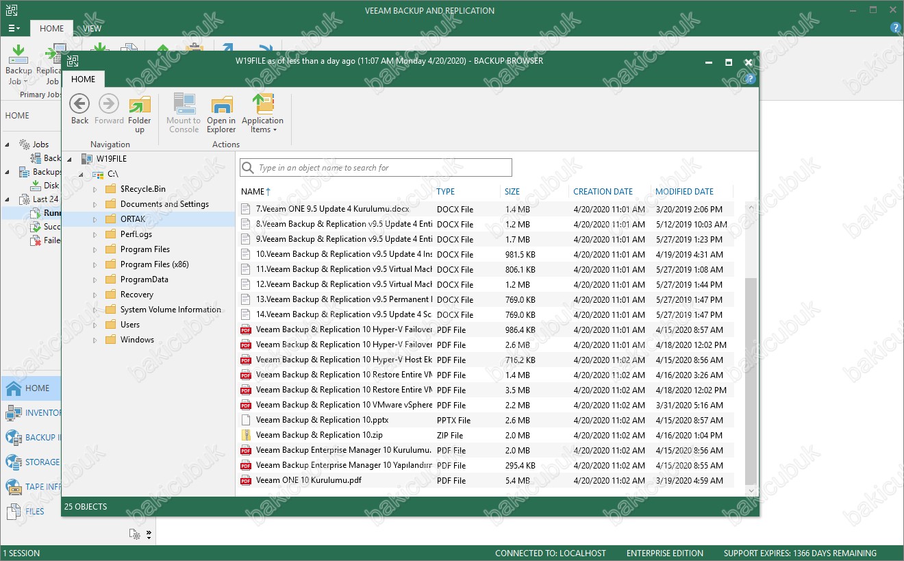904x561 pixels.
Task: Open the BACKUP INFRASTRUCTURE view icon
Action: coord(13,438)
